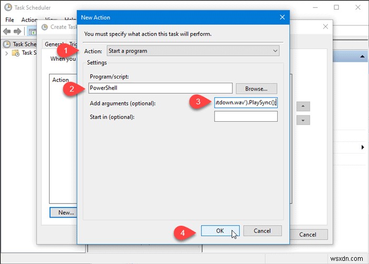Close the Create Task window
This screenshot has height=264, width=369.
pos(325,26)
